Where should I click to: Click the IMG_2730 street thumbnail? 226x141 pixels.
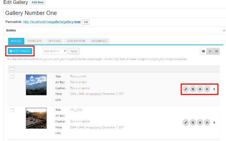[36, 118]
